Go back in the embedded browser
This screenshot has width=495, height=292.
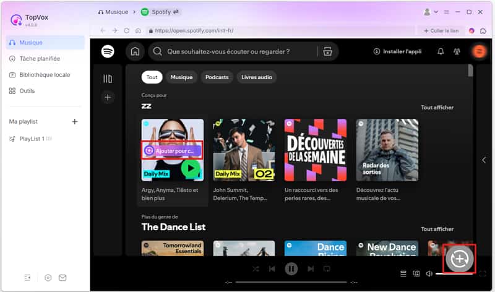point(103,30)
